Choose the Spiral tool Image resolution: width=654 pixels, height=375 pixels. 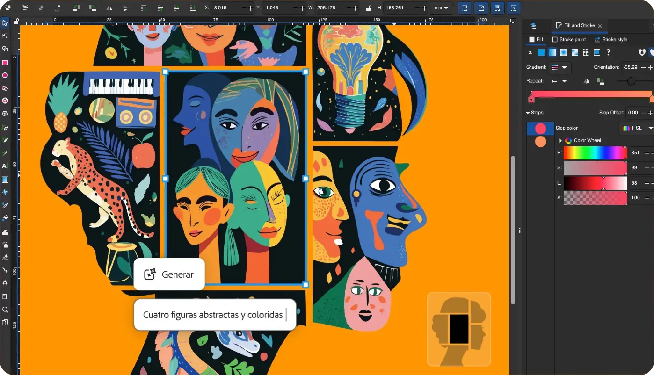click(5, 114)
